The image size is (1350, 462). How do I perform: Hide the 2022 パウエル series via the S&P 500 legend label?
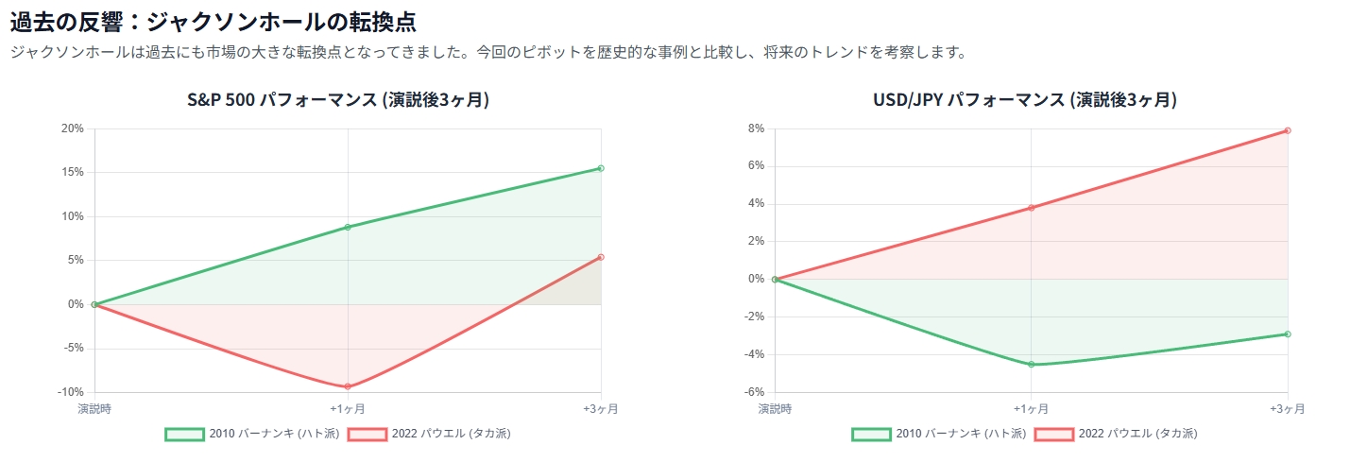(452, 435)
